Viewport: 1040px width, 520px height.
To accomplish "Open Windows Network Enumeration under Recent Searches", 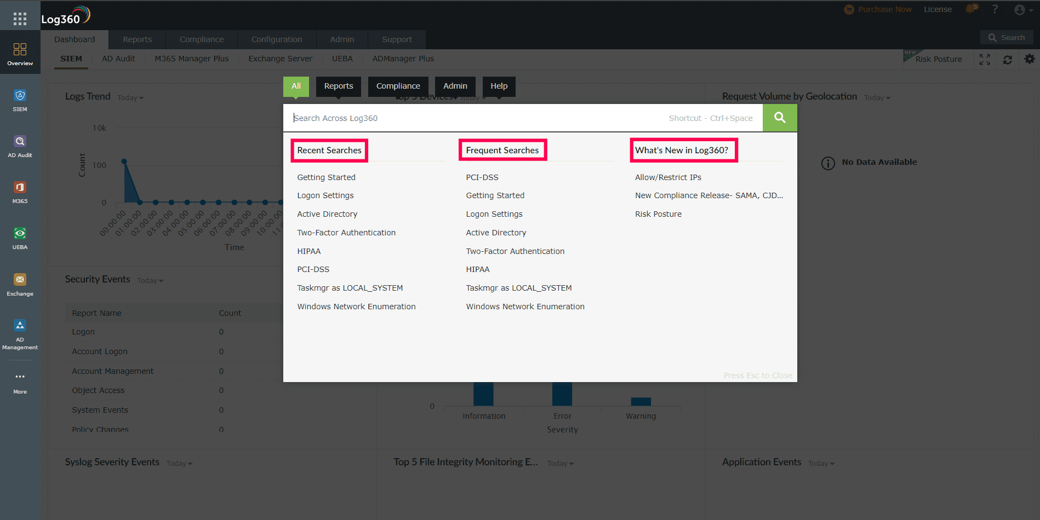I will coord(357,307).
